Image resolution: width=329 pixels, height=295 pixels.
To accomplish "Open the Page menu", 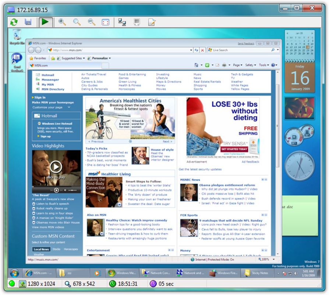I will pos(237,65).
